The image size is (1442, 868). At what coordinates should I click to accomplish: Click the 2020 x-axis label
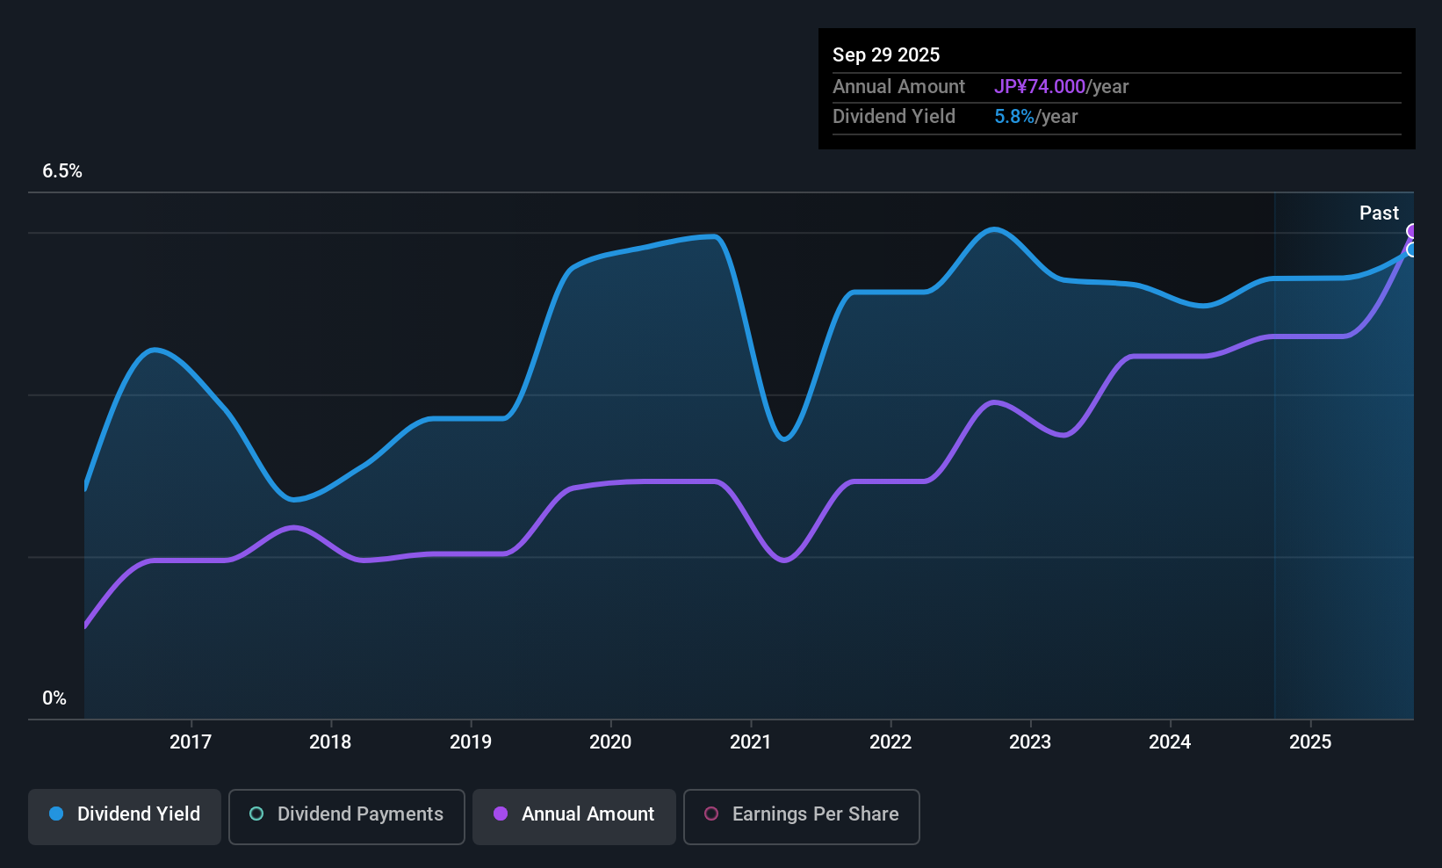pyautogui.click(x=610, y=742)
